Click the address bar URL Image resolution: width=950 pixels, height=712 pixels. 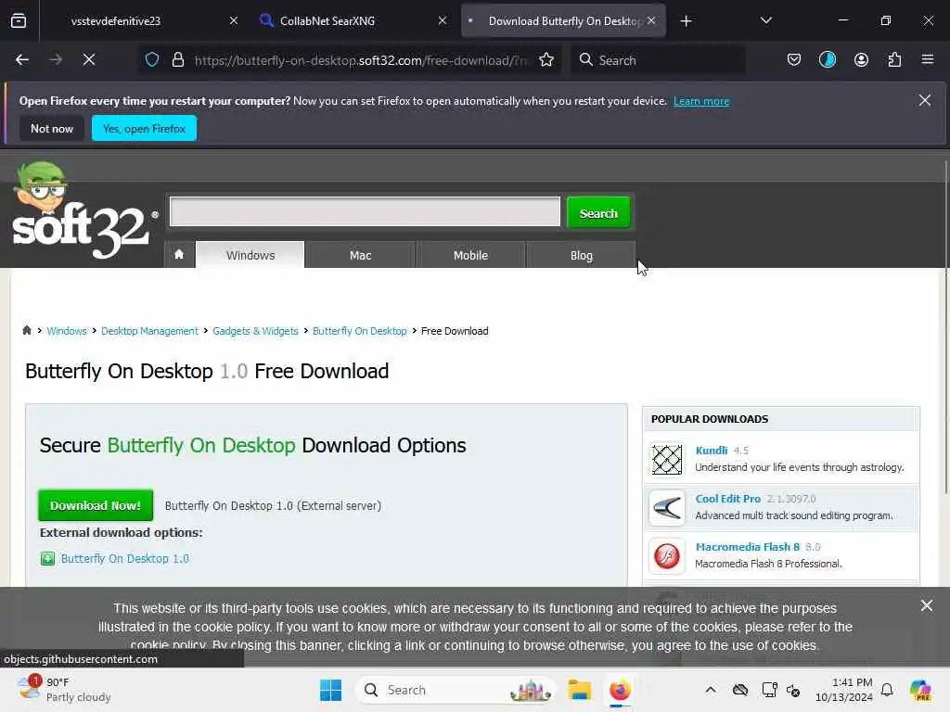coord(361,60)
